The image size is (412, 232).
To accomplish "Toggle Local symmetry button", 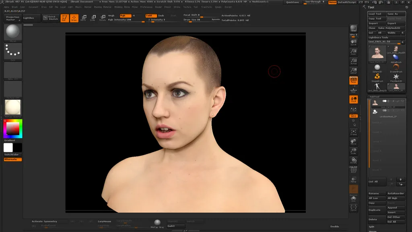I will (x=353, y=99).
